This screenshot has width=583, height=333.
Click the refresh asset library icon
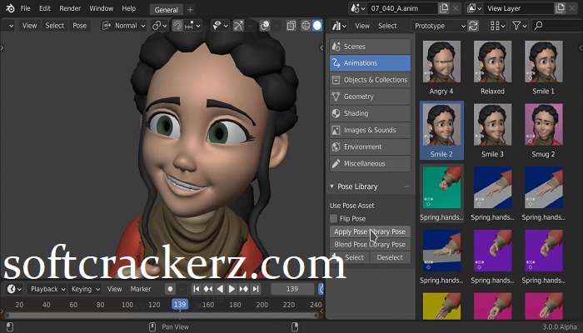coord(473,26)
